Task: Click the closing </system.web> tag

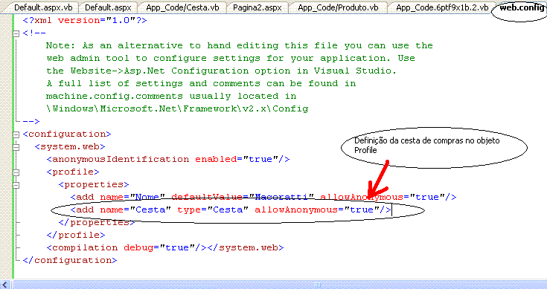Action: 246,247
